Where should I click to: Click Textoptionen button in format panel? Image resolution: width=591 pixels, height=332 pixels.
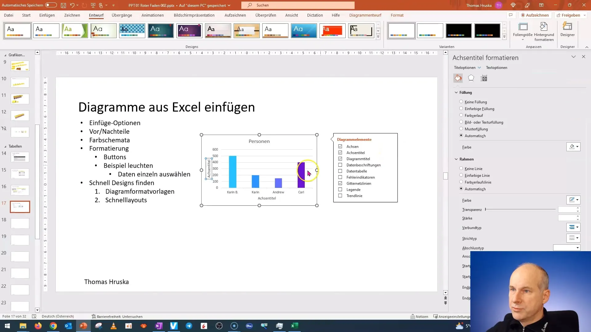tap(497, 67)
